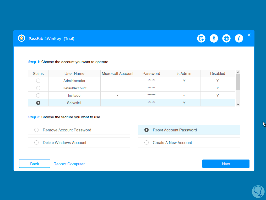Click the PassFab 4WinKey logo icon
This screenshot has height=200, width=266.
[21, 38]
